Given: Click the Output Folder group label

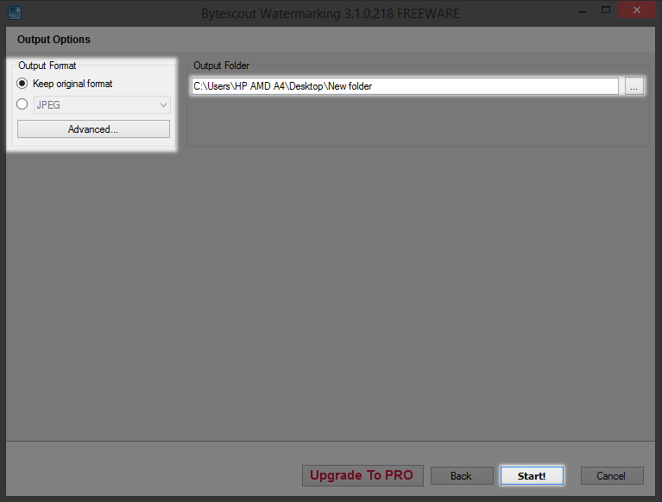Looking at the screenshot, I should pos(221,66).
